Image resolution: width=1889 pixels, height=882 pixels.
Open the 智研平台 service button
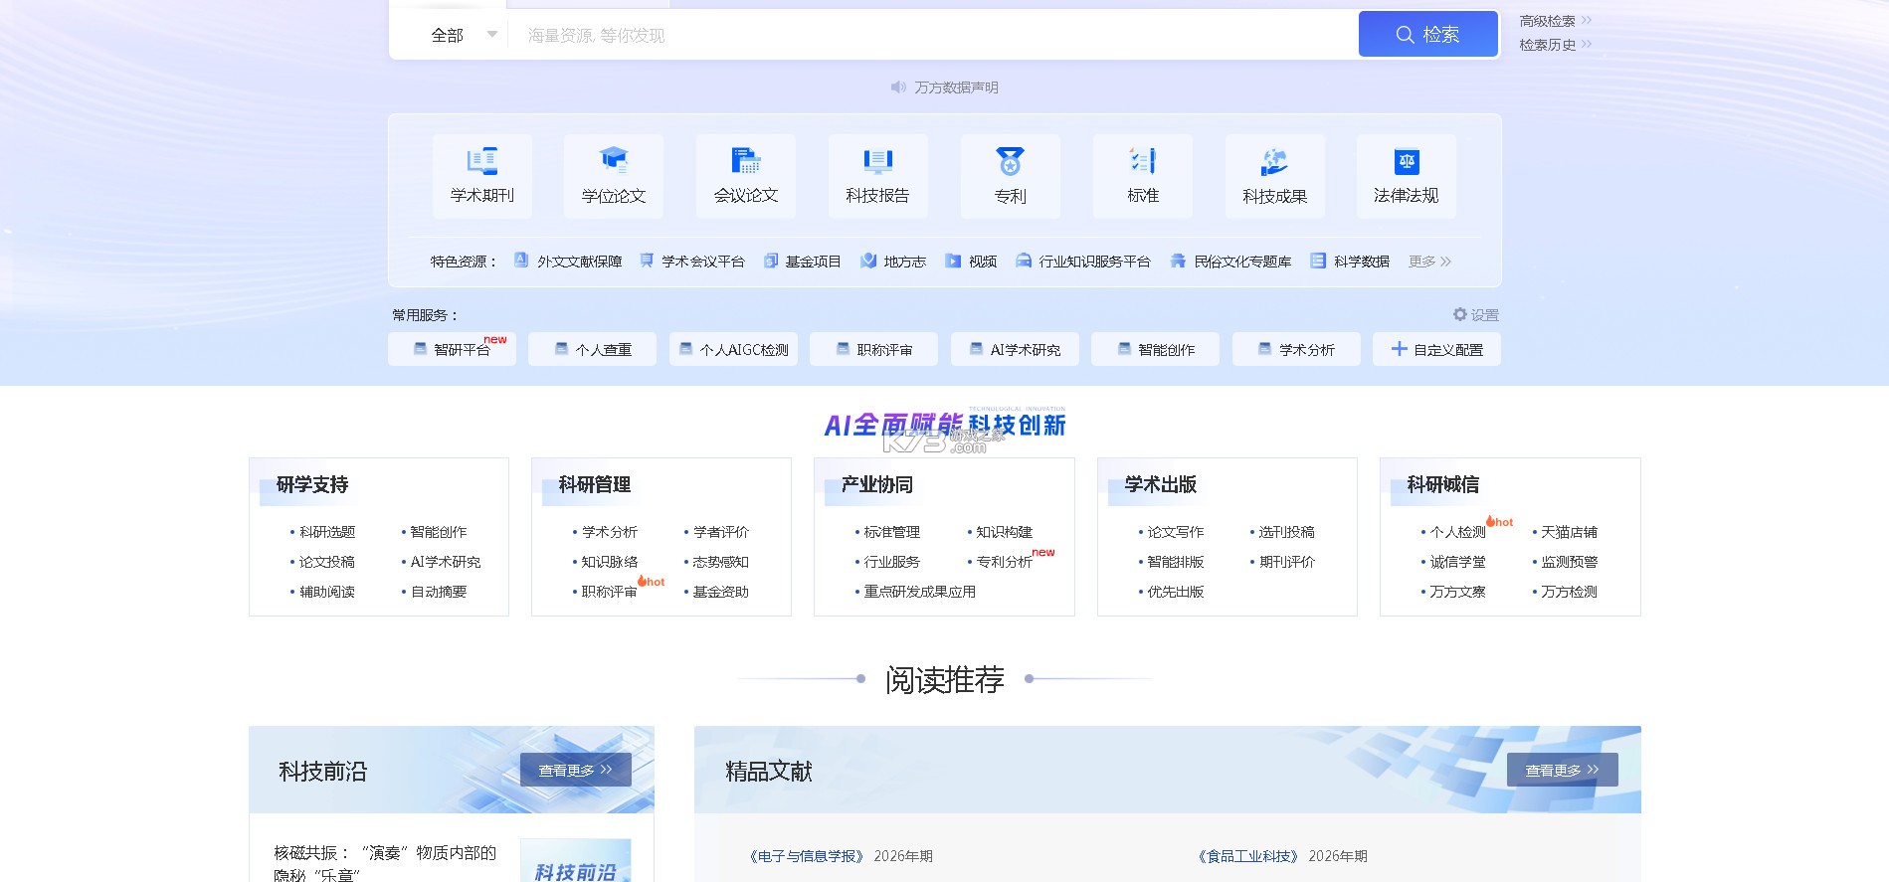(x=452, y=349)
